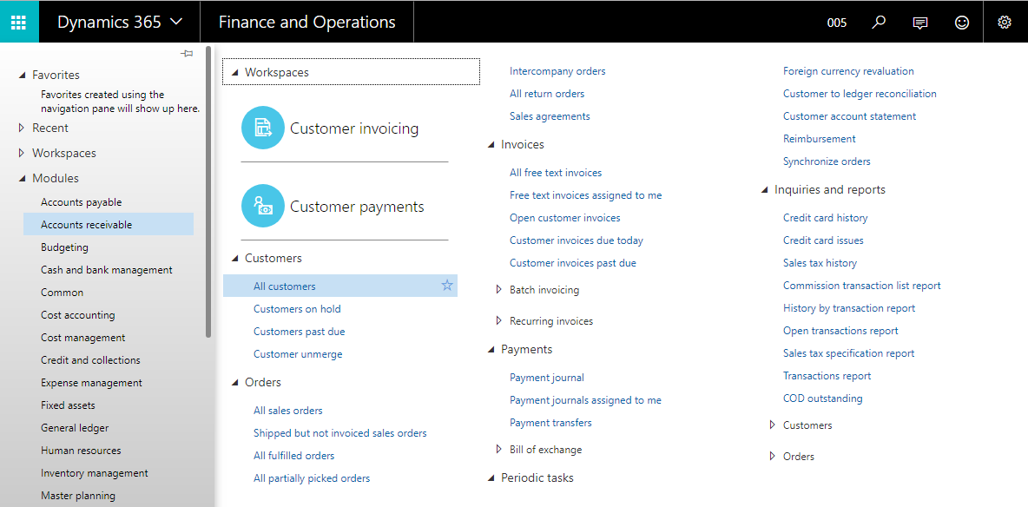Open Credit card history report
Viewport: 1028px width, 507px height.
825,218
